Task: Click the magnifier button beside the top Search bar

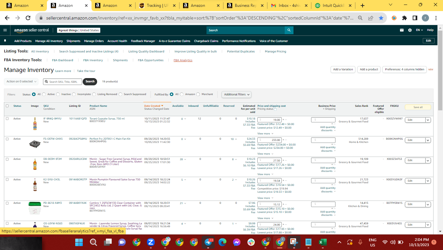Action: [289, 30]
